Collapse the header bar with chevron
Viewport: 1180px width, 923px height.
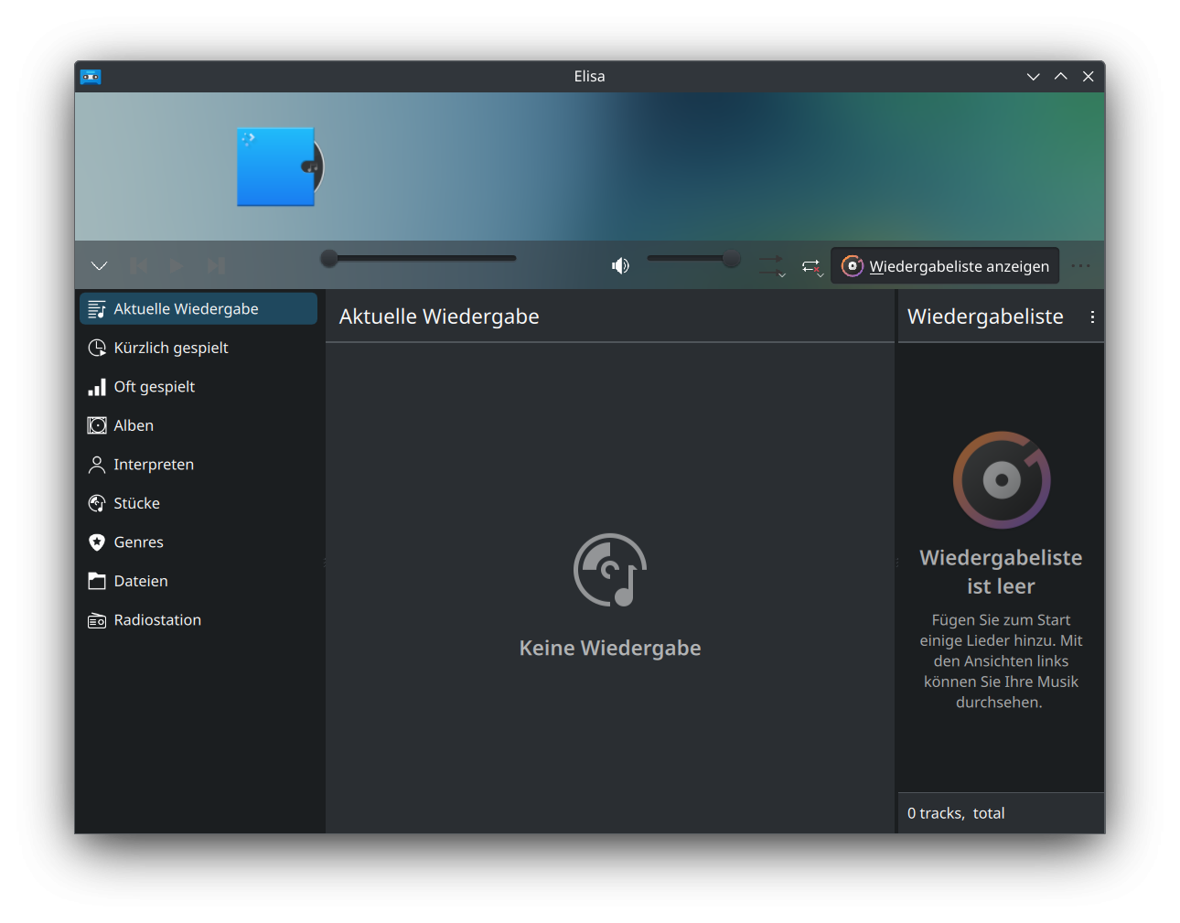click(x=100, y=266)
